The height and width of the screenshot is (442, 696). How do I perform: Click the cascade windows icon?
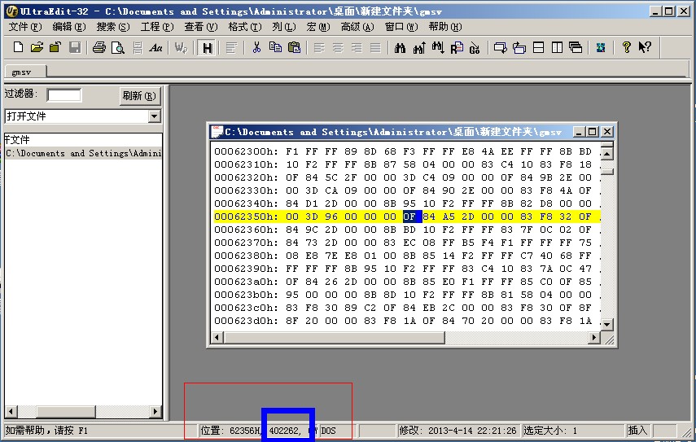[x=576, y=47]
